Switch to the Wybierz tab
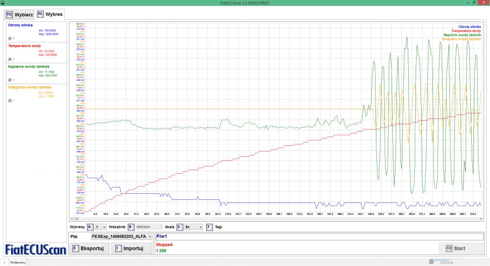 tap(20, 14)
